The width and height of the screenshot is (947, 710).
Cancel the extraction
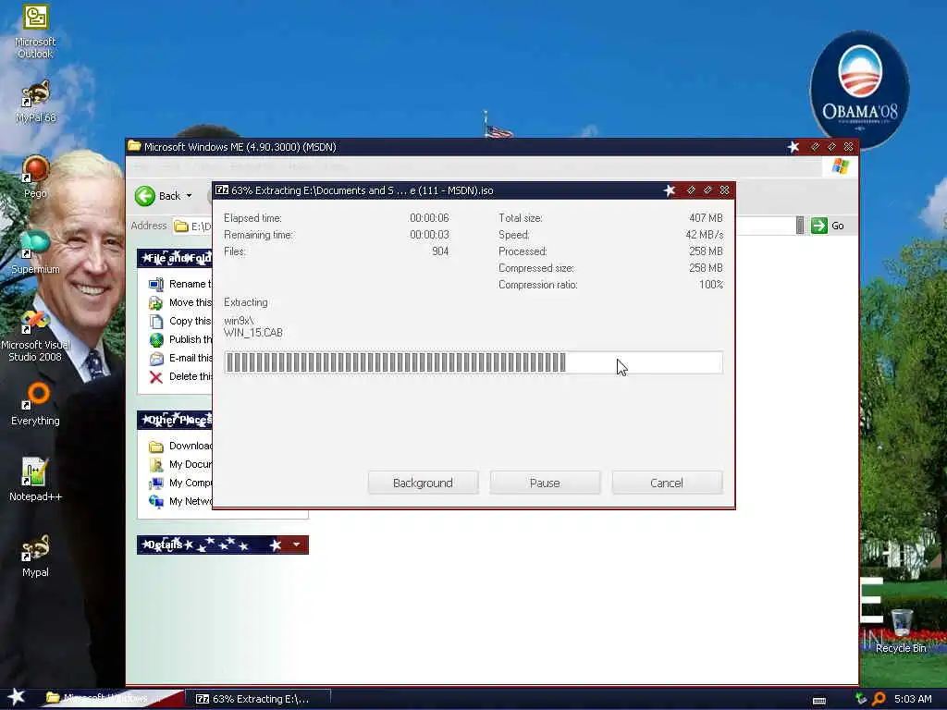point(667,483)
